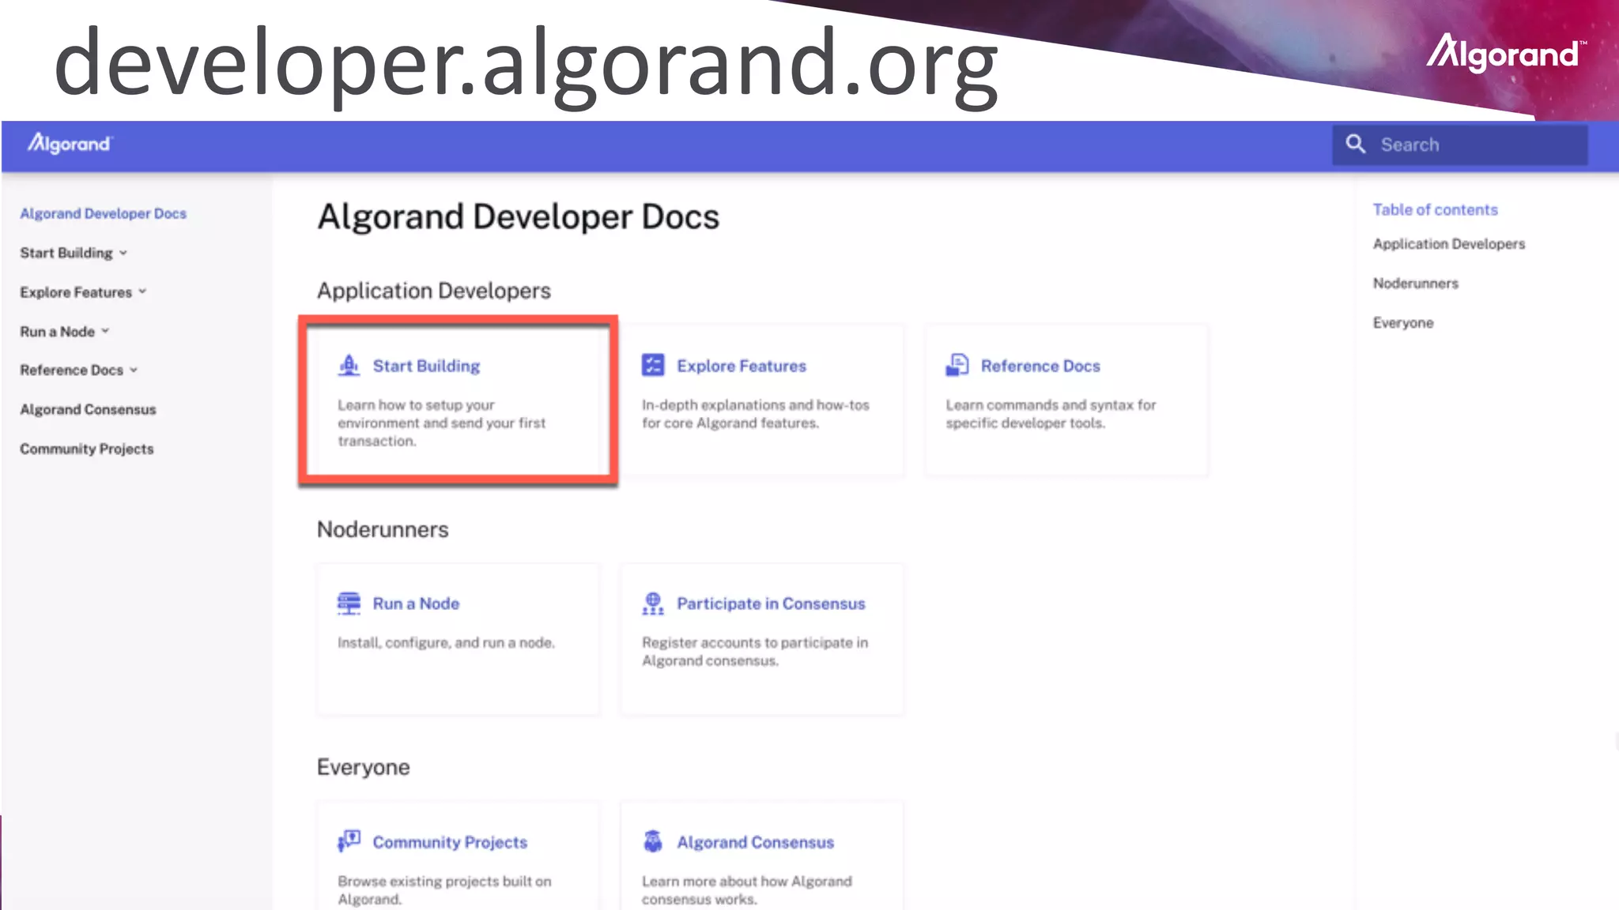Click the Participate in Consensus globe icon
This screenshot has width=1619, height=910.
tap(653, 604)
